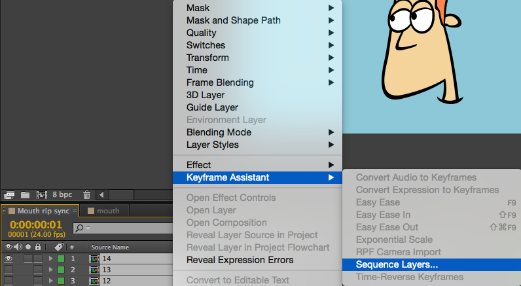Click the current timecode 0:00:00:01
The width and height of the screenshot is (521, 286).
36,225
